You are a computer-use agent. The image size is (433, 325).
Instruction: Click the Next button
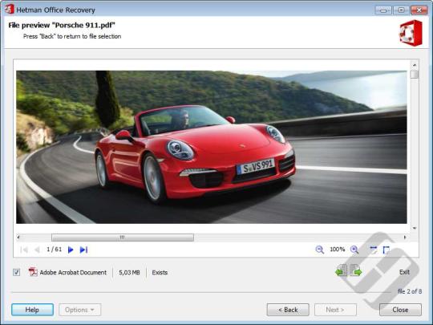click(335, 310)
